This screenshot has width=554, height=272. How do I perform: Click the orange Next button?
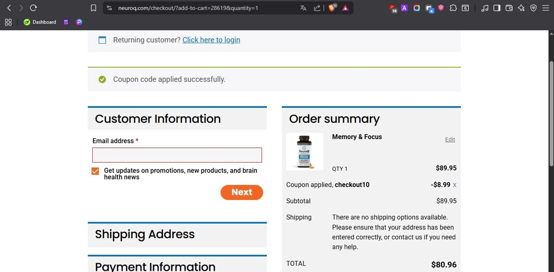tap(242, 192)
